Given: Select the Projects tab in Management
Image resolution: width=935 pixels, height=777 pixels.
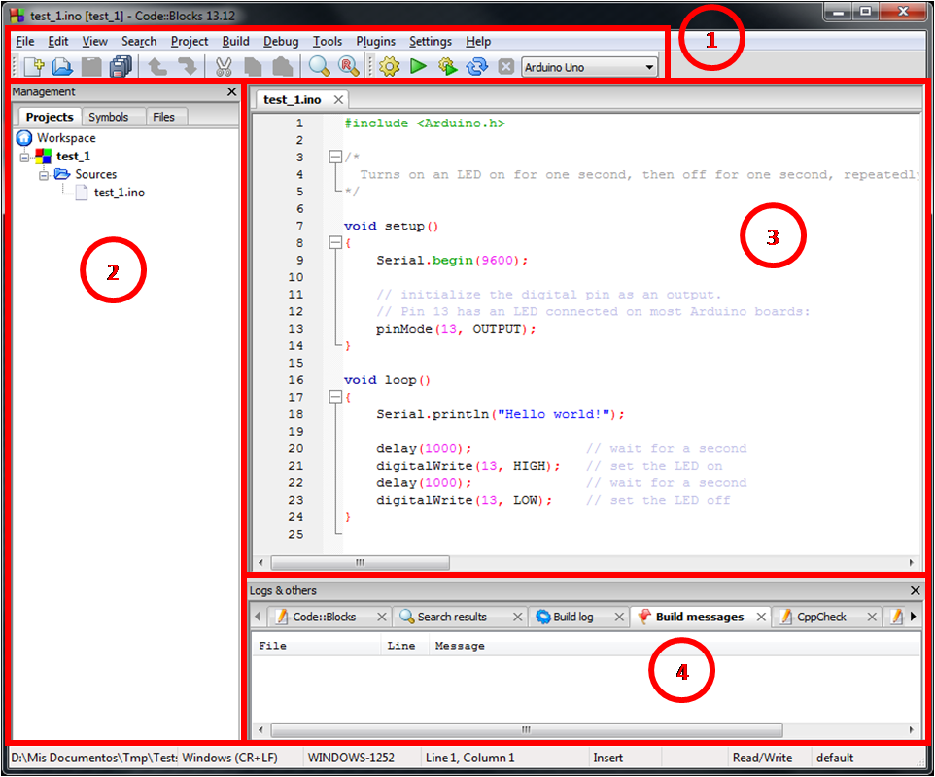Looking at the screenshot, I should (50, 117).
